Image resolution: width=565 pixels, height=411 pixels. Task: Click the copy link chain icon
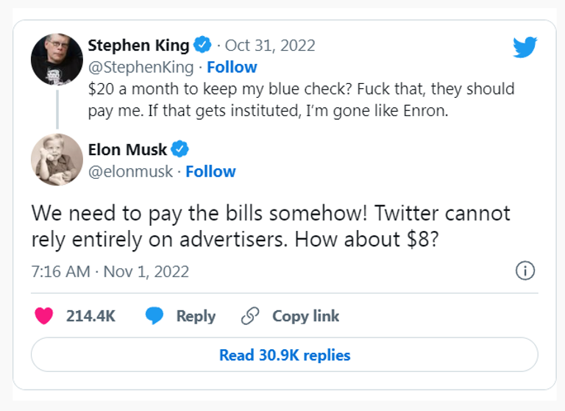pos(251,316)
